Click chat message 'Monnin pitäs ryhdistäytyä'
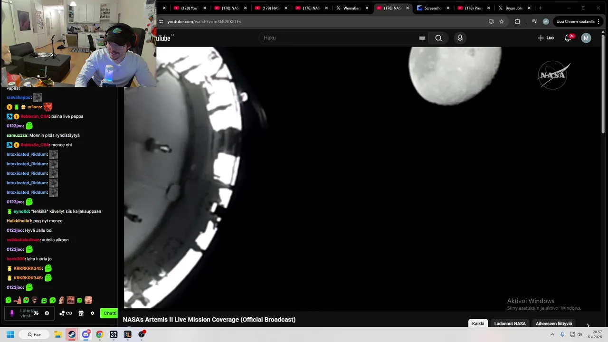608x342 pixels. (55, 135)
